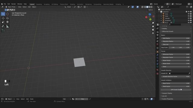Open the Particles properties tab
Viewport: 193px width, 108px height.
pyautogui.click(x=157, y=58)
